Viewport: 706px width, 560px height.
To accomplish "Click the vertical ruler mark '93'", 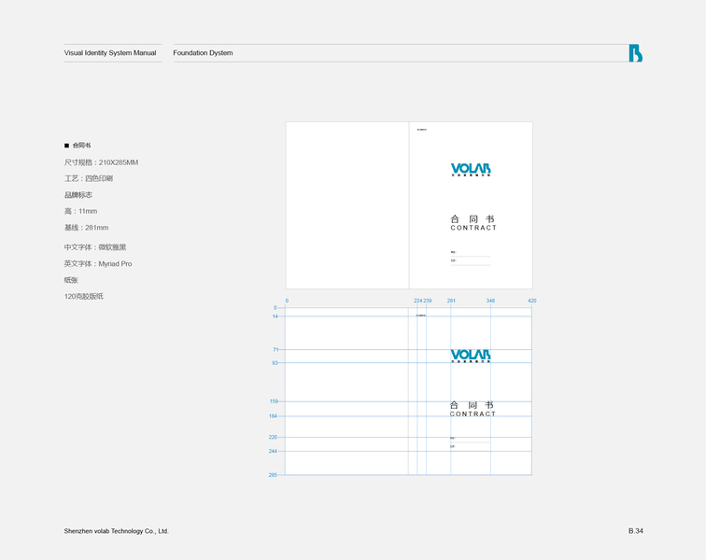I will click(x=275, y=363).
